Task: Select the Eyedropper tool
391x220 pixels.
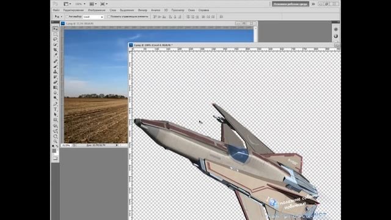Action: (x=55, y=55)
